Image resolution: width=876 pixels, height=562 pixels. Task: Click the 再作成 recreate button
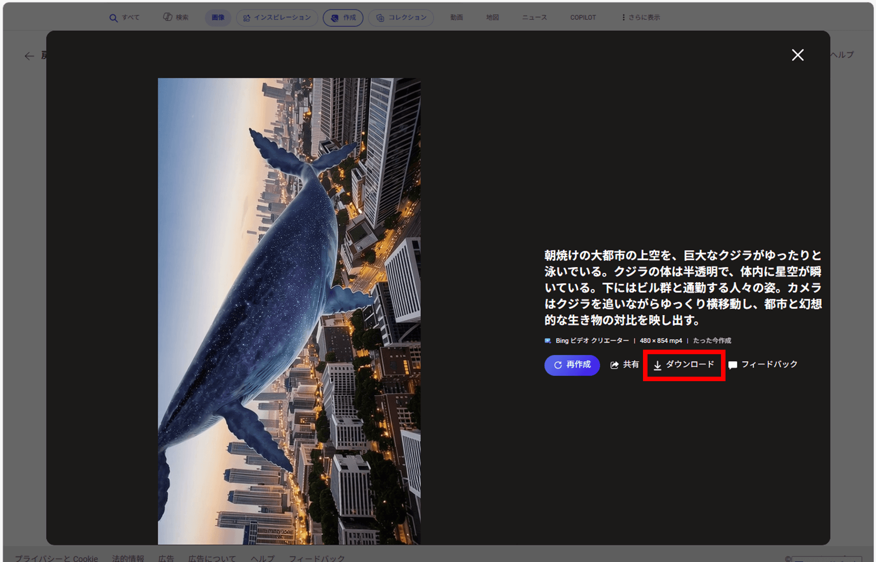572,365
